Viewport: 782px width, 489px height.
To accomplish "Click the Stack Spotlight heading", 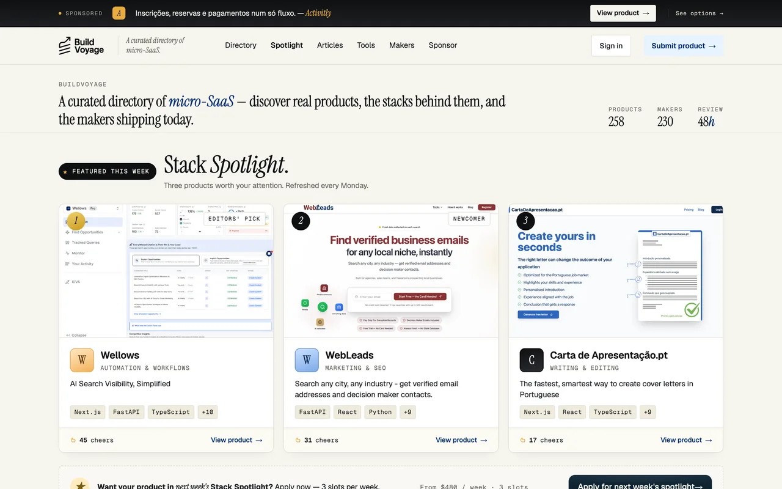I will [x=226, y=165].
